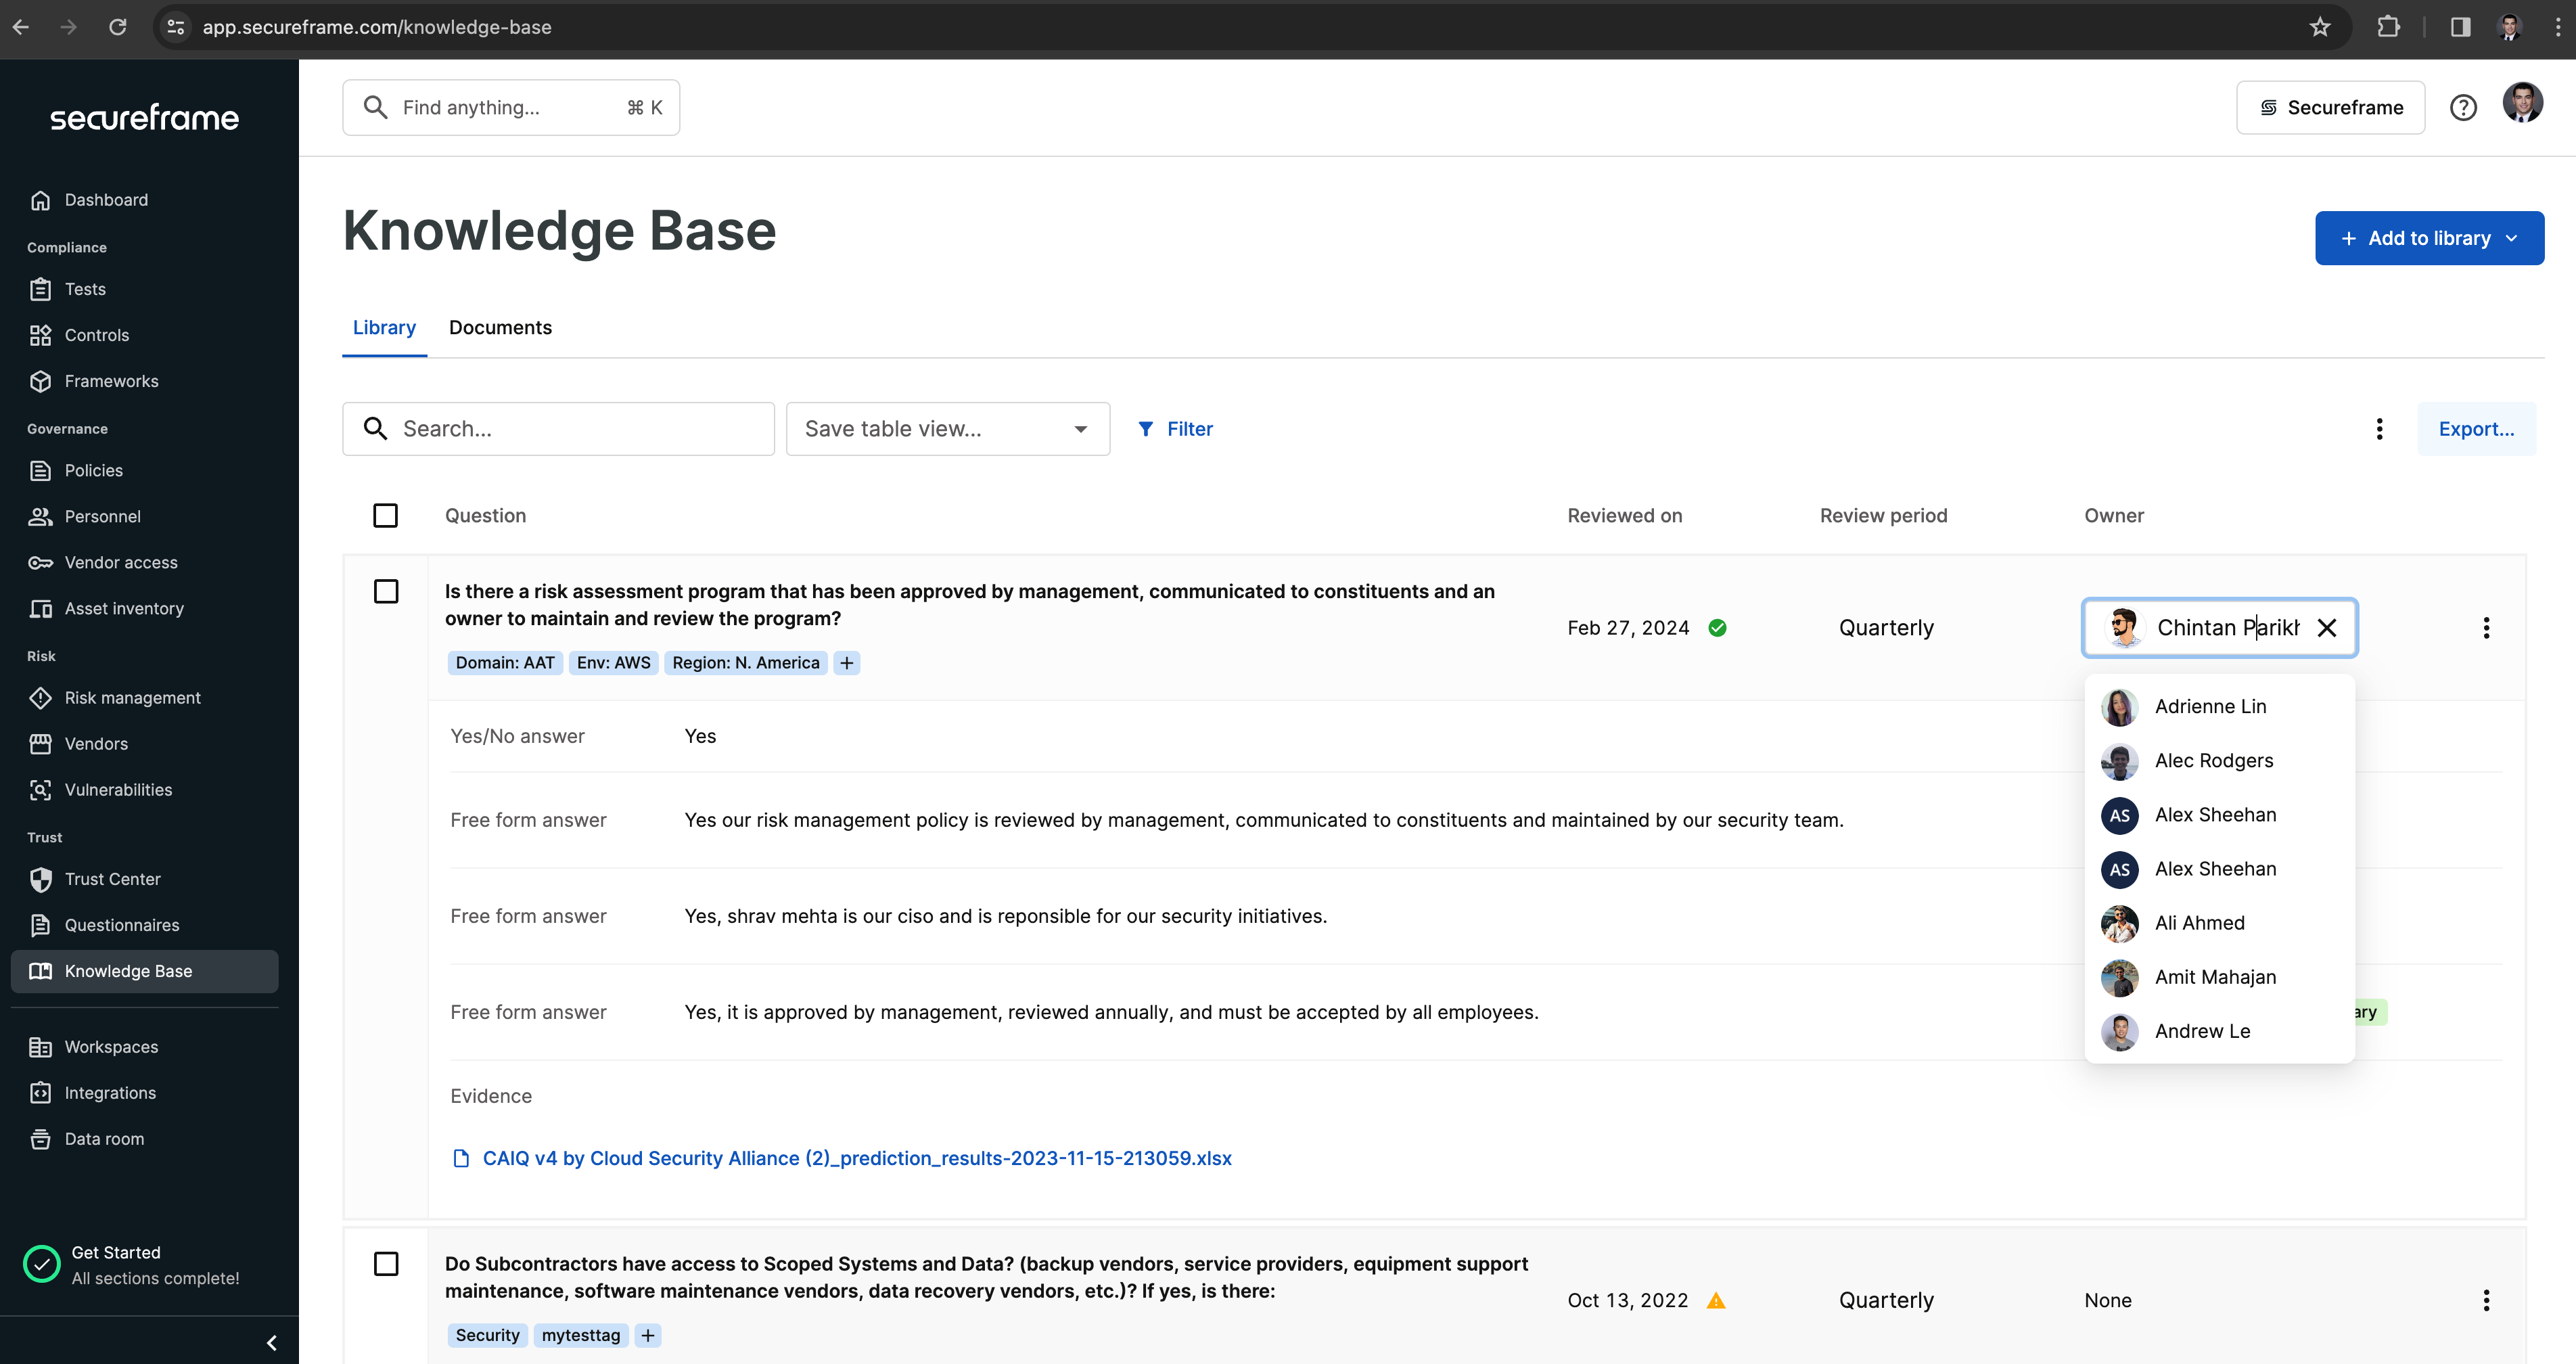Image resolution: width=2576 pixels, height=1364 pixels.
Task: Open Workspaces in sidebar
Action: pyautogui.click(x=111, y=1047)
